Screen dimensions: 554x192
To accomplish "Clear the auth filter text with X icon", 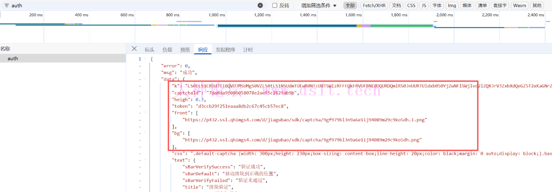I will click(x=260, y=5).
